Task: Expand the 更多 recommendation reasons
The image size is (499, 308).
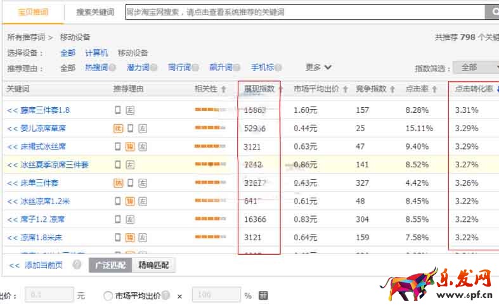Action: [x=318, y=67]
